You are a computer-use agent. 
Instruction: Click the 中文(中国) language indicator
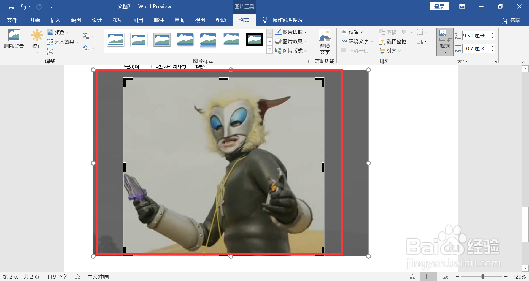(x=99, y=277)
